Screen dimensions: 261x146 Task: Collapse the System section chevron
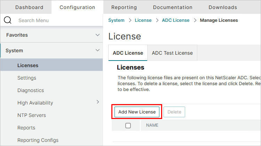click(x=97, y=51)
